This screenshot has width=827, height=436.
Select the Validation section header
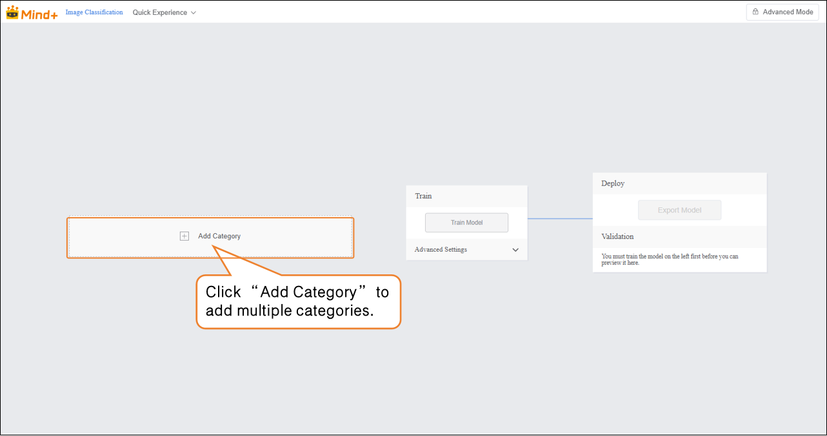point(617,236)
